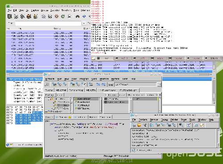Image resolution: width=223 pixels, height=164 pixels.
Task: Select the Echo (ping) request packet row
Action: point(110,65)
